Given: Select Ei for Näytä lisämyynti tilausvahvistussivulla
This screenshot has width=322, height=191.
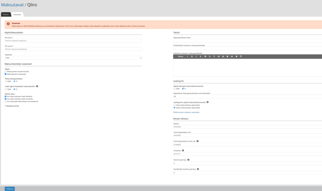Looking at the screenshot, I should click(183, 88).
